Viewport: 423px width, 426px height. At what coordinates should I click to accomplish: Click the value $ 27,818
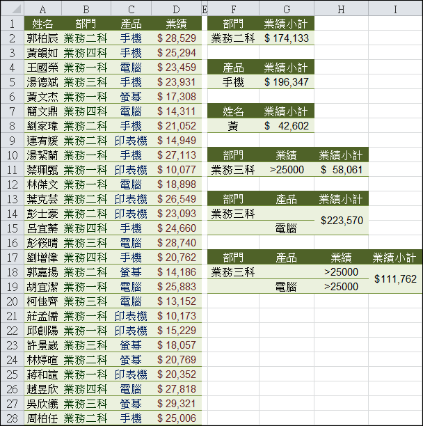pyautogui.click(x=177, y=389)
